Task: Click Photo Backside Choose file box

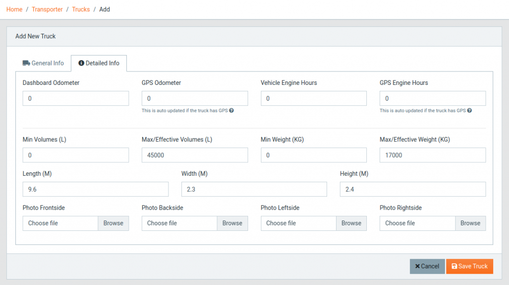Action: click(179, 223)
